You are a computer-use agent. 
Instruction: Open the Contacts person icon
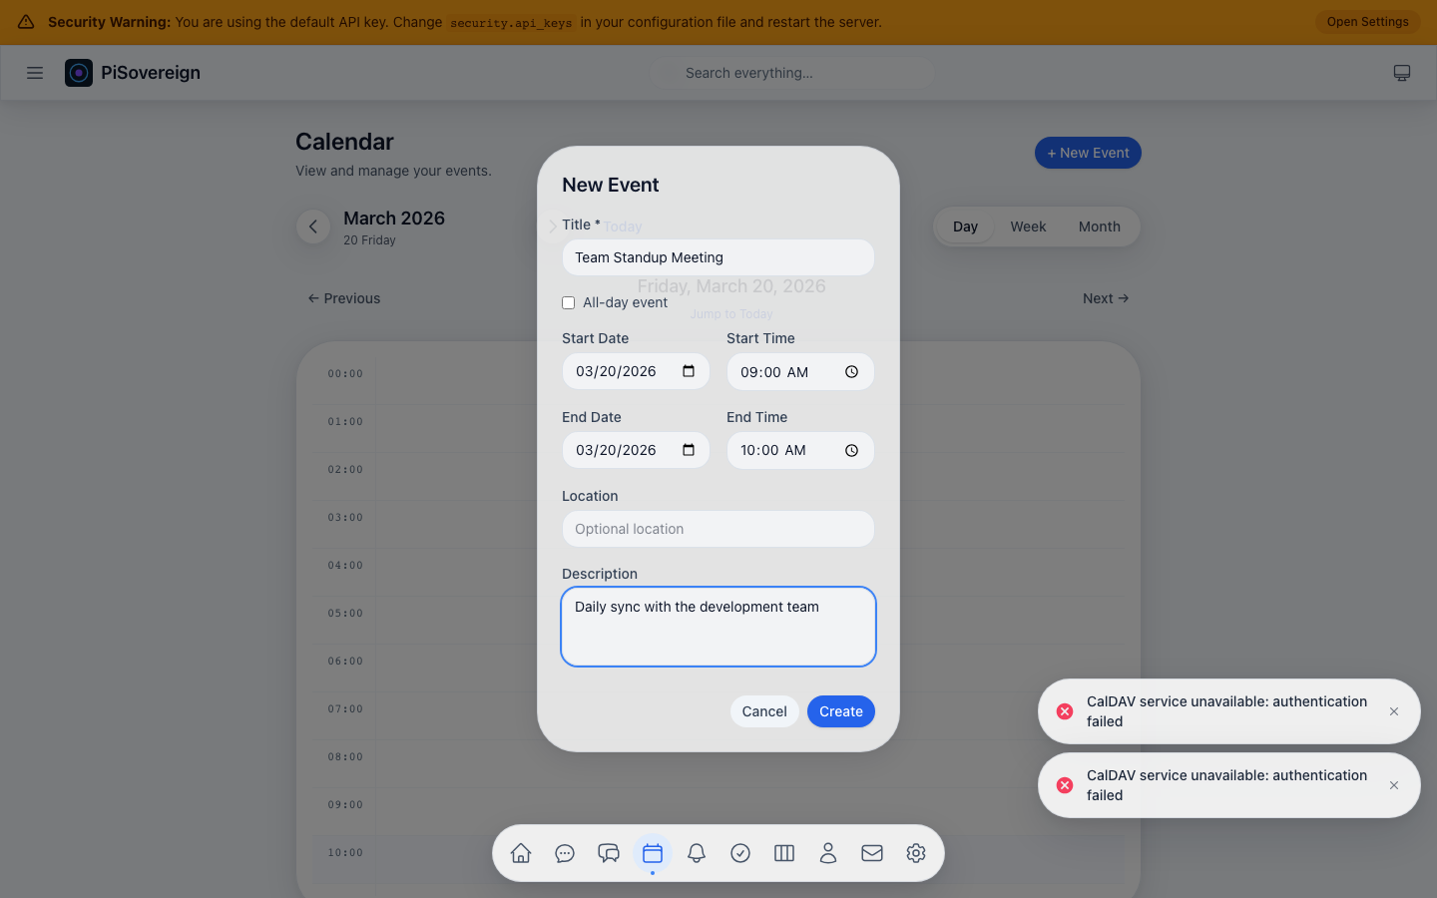828,853
